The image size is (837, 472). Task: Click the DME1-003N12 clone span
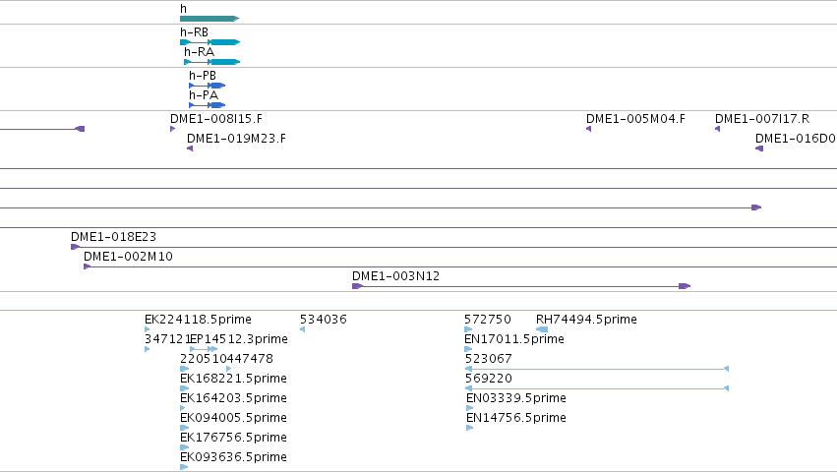(x=521, y=286)
